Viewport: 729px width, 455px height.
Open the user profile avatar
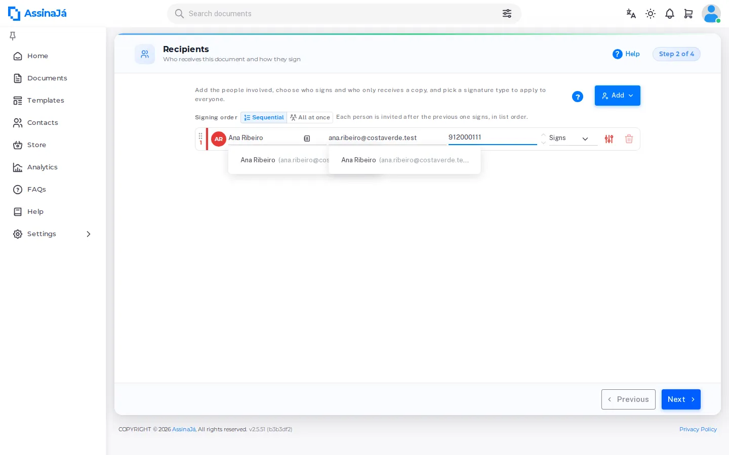pyautogui.click(x=711, y=14)
